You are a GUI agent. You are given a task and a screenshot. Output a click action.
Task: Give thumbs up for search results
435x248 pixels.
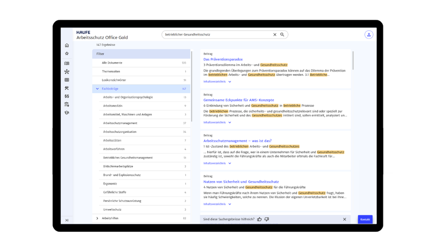click(x=260, y=219)
